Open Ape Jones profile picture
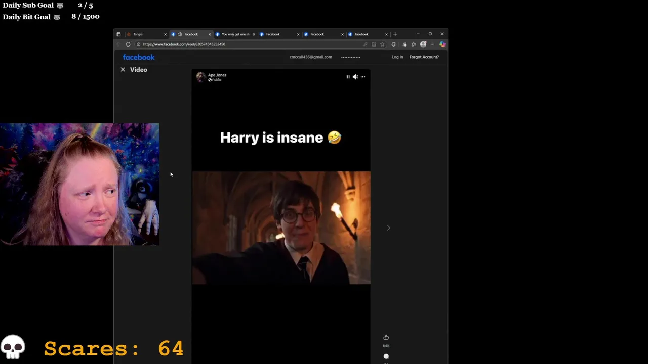The image size is (648, 364). pyautogui.click(x=201, y=77)
